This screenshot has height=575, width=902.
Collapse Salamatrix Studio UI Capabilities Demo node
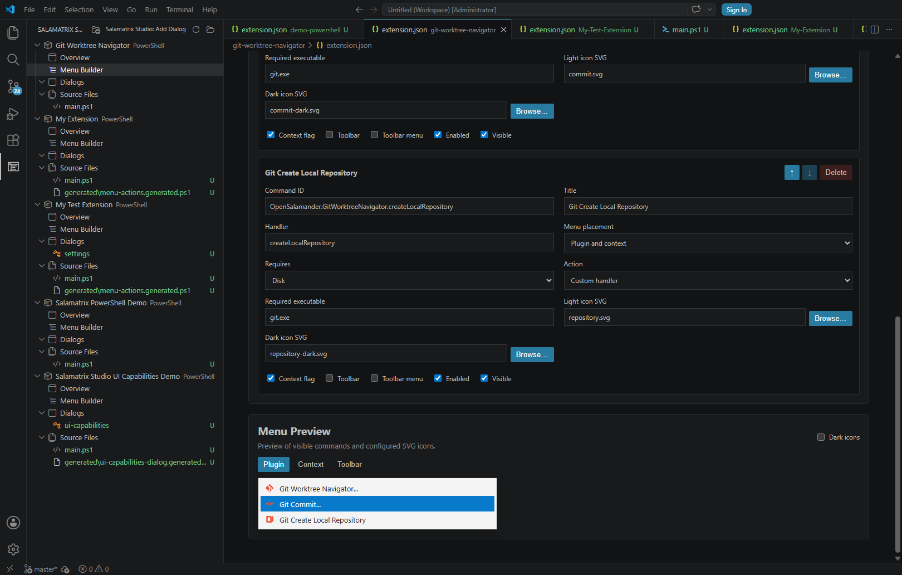(x=37, y=376)
